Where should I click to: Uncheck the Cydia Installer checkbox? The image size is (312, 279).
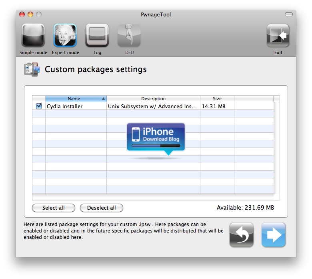pyautogui.click(x=39, y=106)
